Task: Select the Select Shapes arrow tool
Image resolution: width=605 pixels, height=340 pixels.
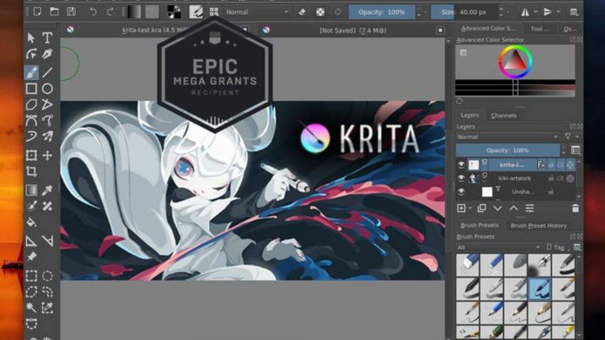Action: click(31, 38)
